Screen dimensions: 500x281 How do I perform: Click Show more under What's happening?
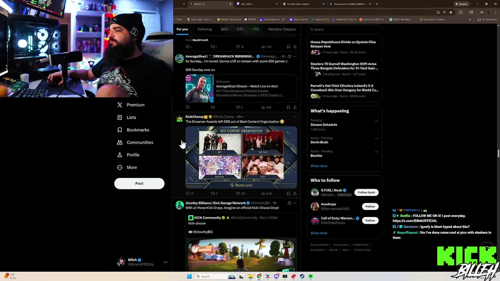coord(319,166)
